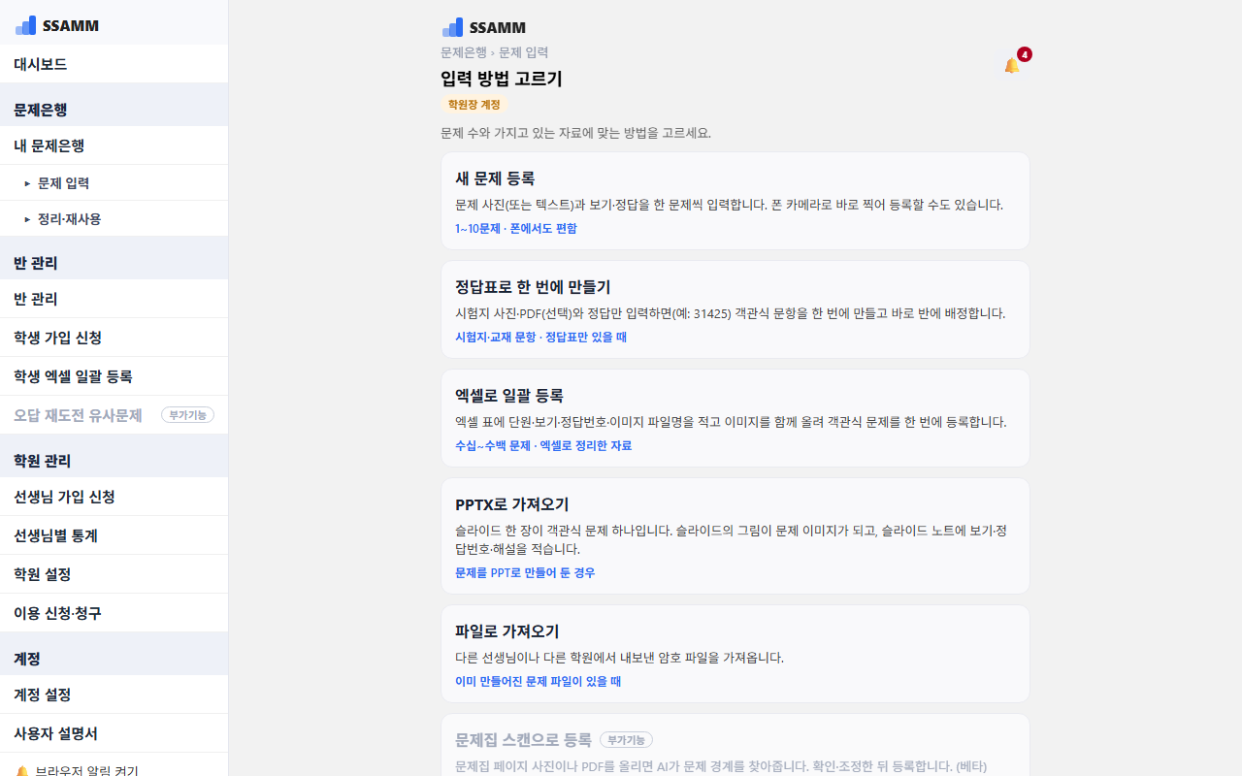This screenshot has width=1242, height=776.
Task: Open 내 문제은행 in the sidebar
Action: tap(114, 145)
